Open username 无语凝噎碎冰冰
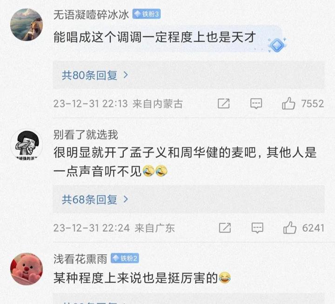The image size is (335, 304). (x=91, y=15)
